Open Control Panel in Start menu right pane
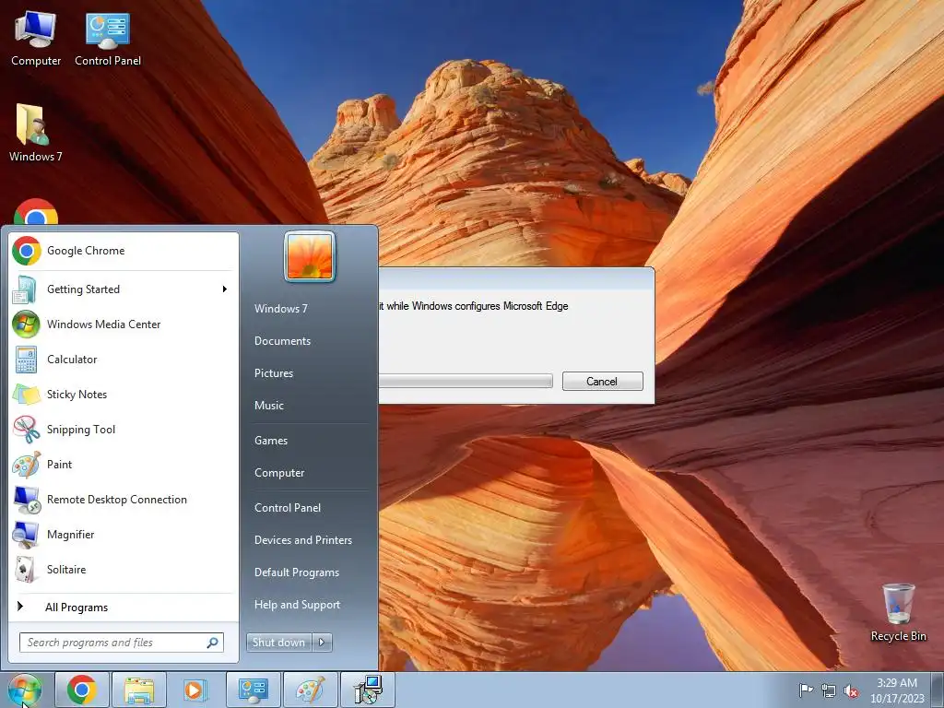Viewport: 944px width, 708px height. [288, 508]
